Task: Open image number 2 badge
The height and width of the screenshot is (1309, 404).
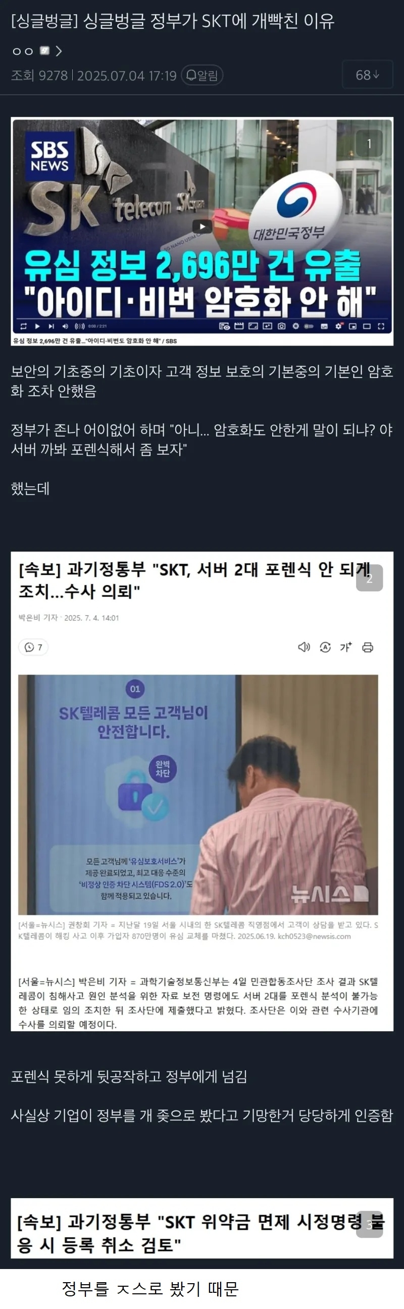Action: coord(369,578)
